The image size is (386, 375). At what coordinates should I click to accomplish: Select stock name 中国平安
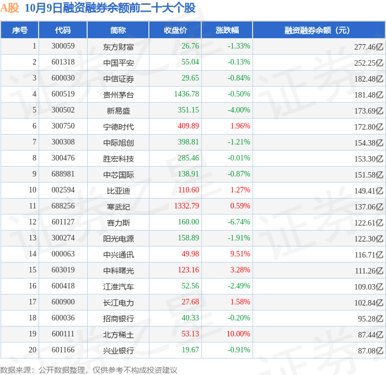118,62
